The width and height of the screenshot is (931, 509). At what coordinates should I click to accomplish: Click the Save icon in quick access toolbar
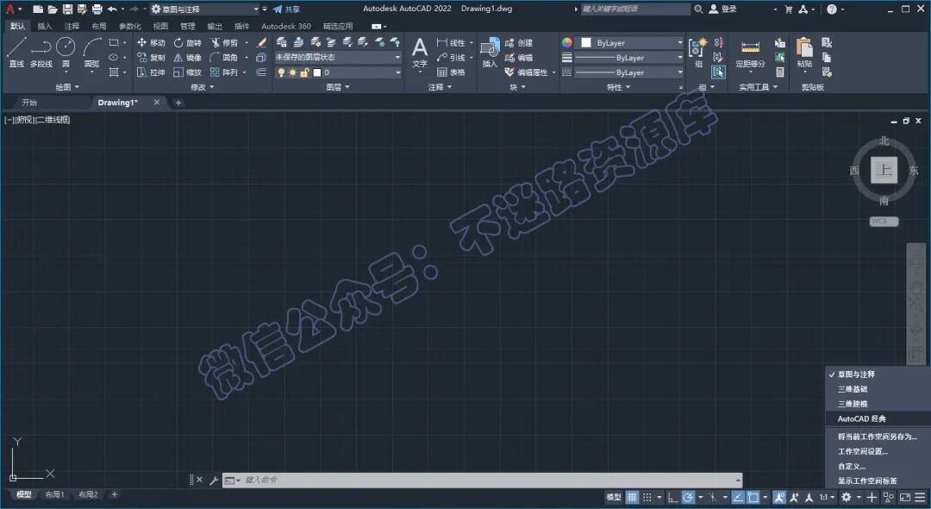(x=67, y=9)
